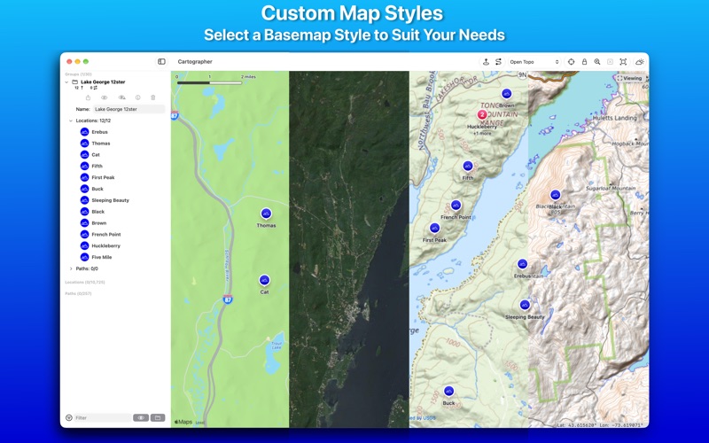This screenshot has height=443, width=709.
Task: Click the crosshair locate toolbar icon
Action: pos(571,62)
